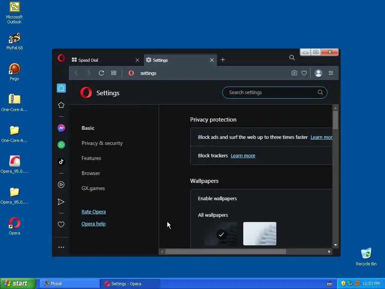Search tabs with the magnifier icon

pos(292,58)
